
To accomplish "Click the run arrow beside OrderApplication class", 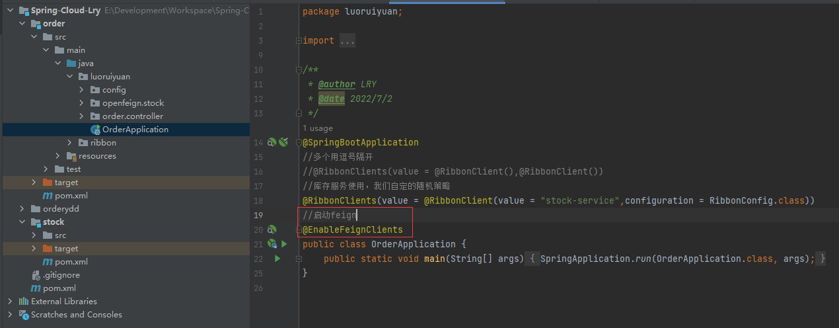I will 285,244.
